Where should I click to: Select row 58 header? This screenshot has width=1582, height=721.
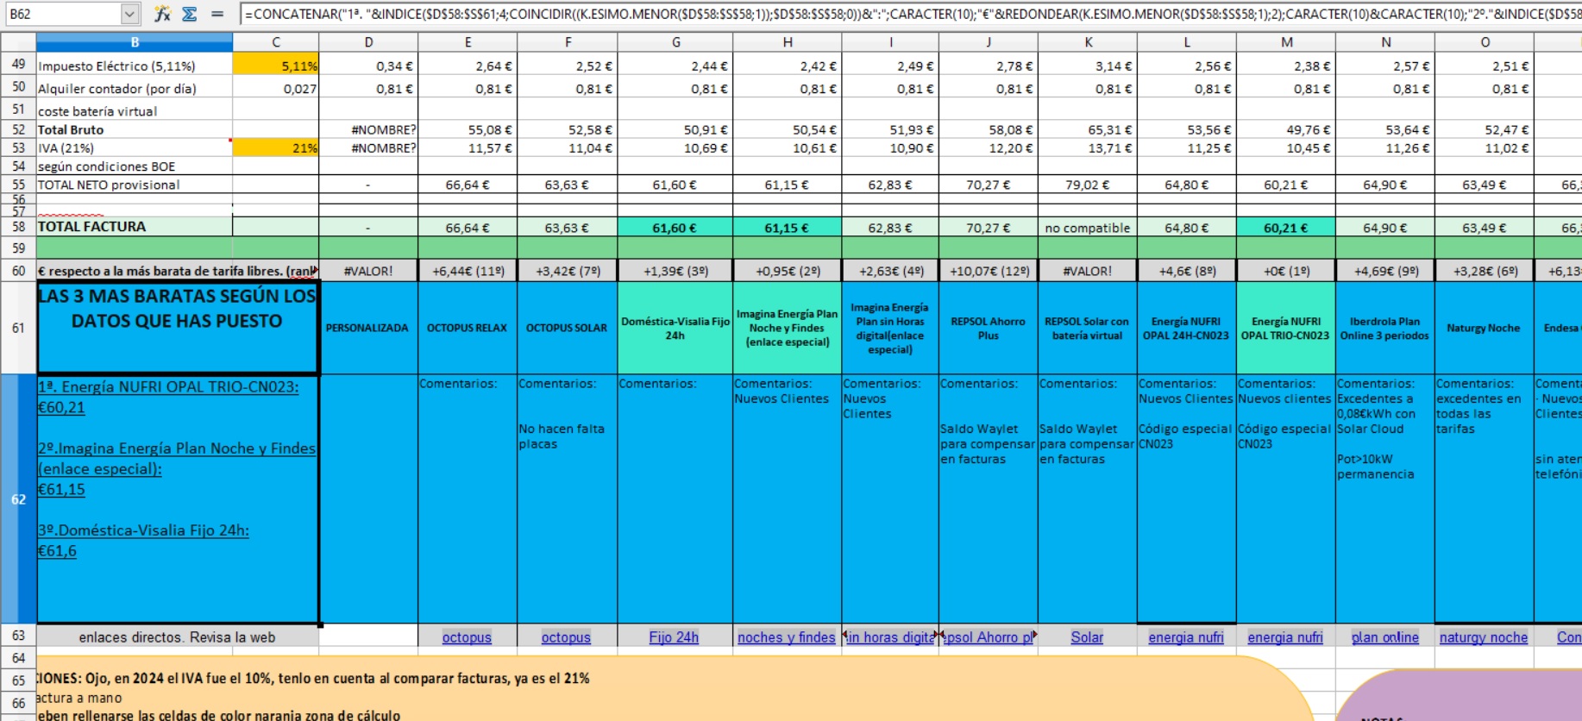coord(18,227)
